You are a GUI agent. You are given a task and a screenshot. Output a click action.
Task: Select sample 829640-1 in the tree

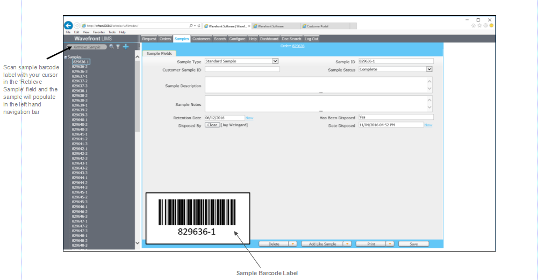tap(80, 120)
